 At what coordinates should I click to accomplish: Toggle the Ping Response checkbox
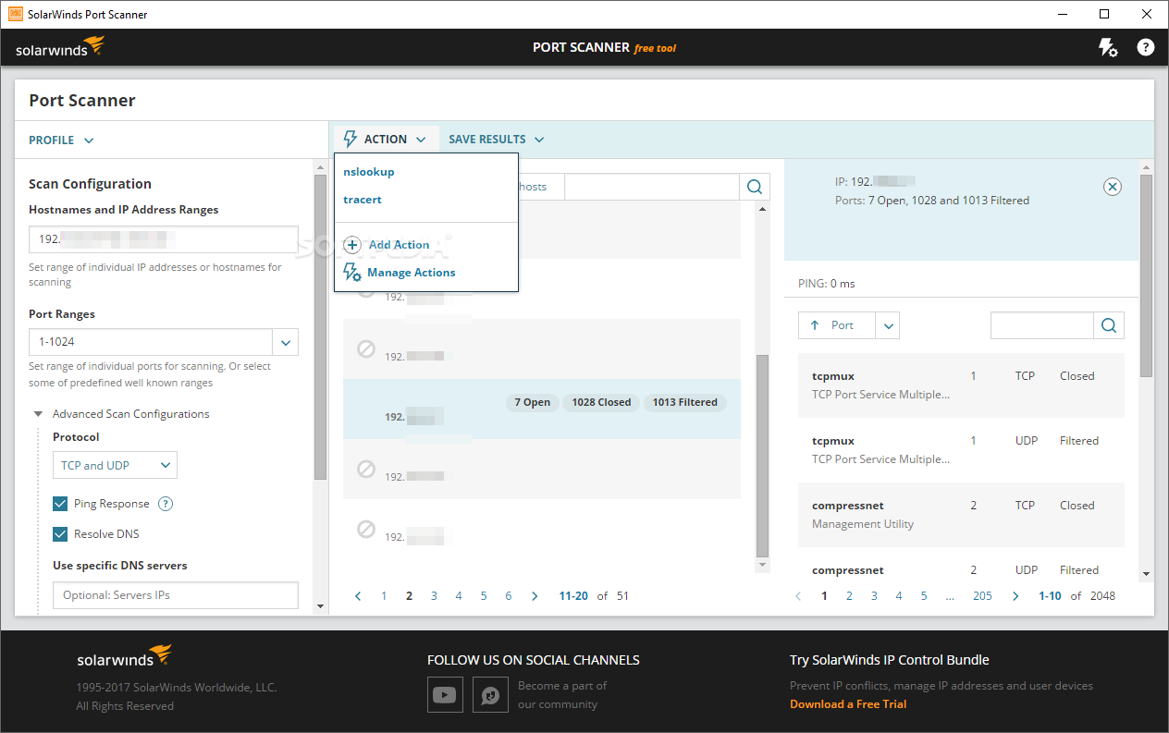pyautogui.click(x=60, y=504)
